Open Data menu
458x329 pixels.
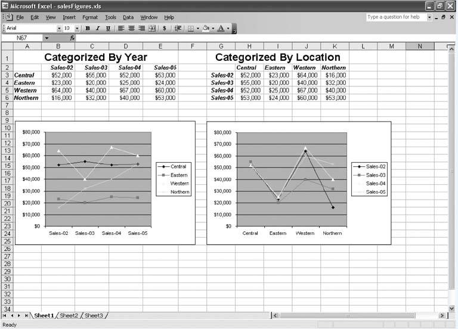128,17
